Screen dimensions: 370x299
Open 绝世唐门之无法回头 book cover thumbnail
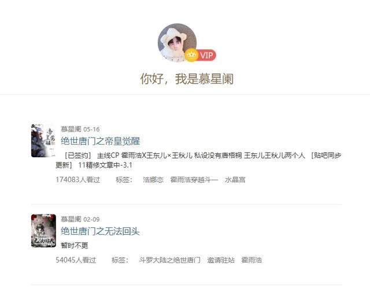coord(43,231)
